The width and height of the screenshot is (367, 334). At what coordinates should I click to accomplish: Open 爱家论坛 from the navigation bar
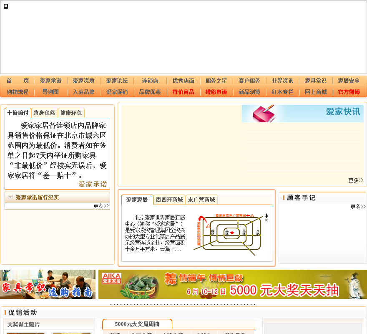[x=117, y=81]
